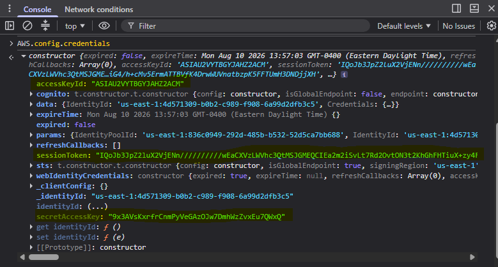
Task: Create a live expression with the eye icon
Action: 104,26
